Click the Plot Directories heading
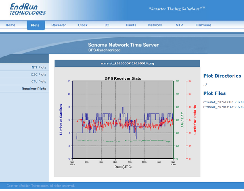244x191 pixels. 222,76
